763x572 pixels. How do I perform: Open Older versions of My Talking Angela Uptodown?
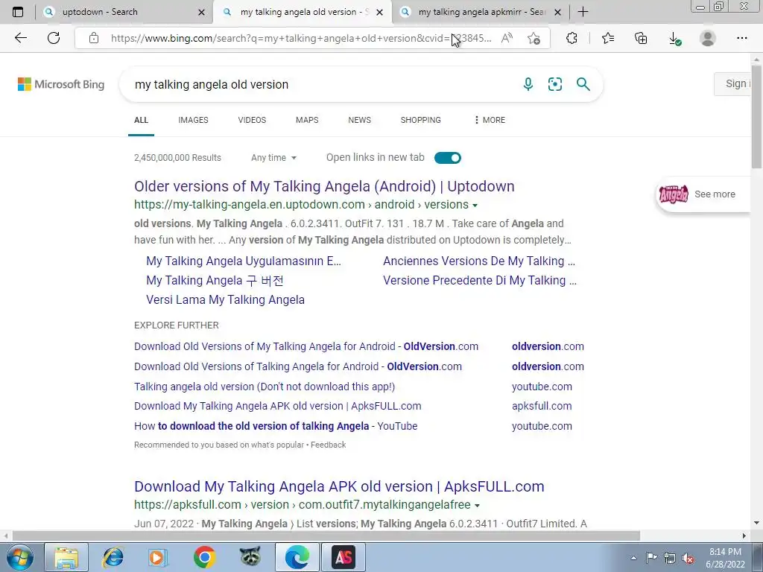pyautogui.click(x=324, y=186)
